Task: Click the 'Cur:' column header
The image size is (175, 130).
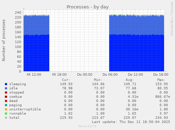Action: point(66,80)
